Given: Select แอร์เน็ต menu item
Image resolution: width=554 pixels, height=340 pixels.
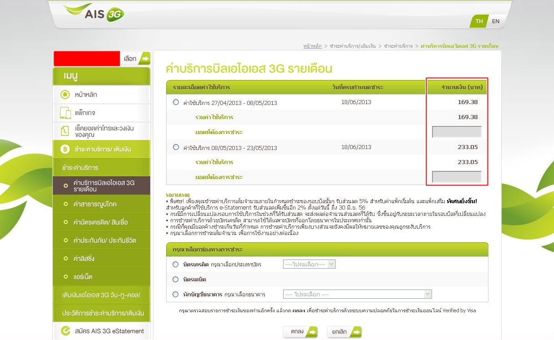Looking at the screenshot, I should tap(102, 276).
